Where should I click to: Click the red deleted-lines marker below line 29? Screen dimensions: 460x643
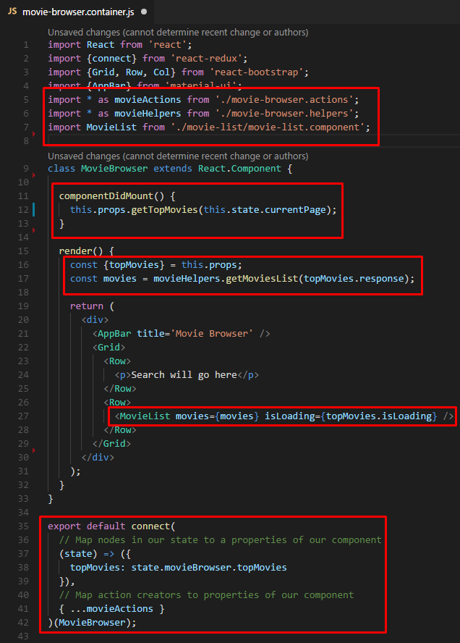(34, 450)
